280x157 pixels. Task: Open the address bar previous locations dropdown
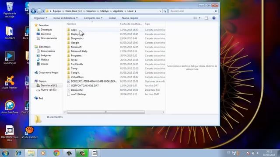point(160,11)
